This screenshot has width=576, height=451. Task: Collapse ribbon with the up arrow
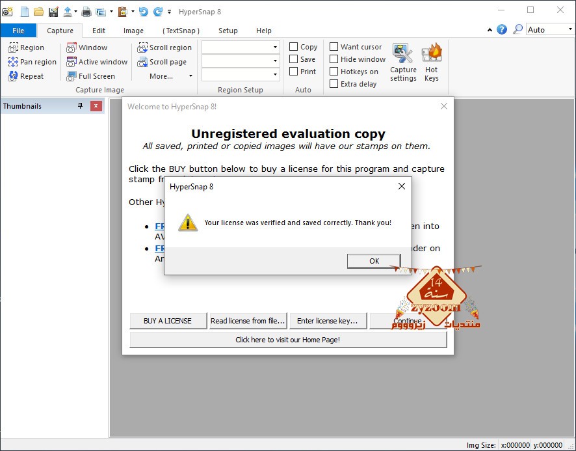pyautogui.click(x=490, y=30)
